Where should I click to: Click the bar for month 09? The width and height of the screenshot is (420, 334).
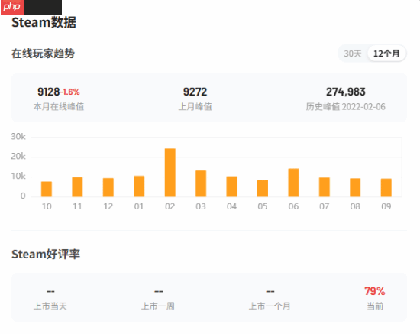click(386, 188)
